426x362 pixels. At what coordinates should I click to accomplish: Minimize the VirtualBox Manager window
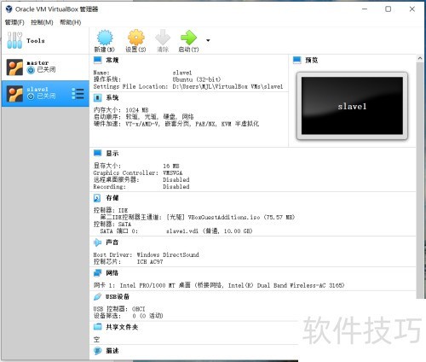click(365, 9)
